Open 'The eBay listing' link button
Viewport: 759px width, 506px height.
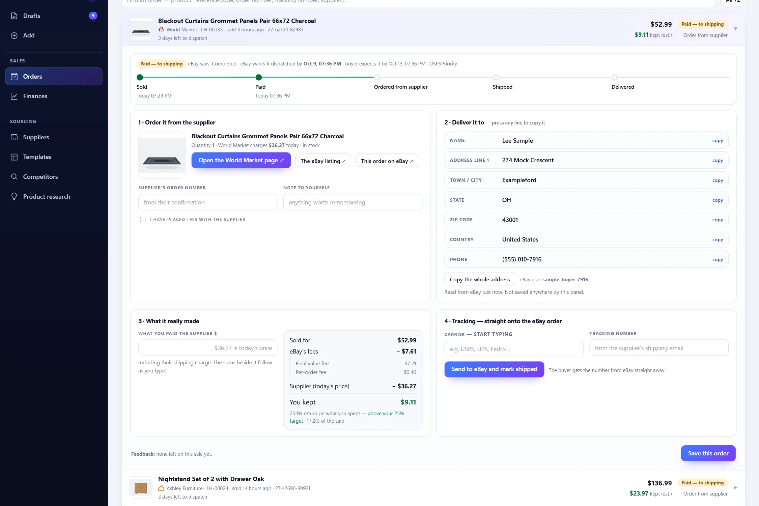[x=323, y=161]
